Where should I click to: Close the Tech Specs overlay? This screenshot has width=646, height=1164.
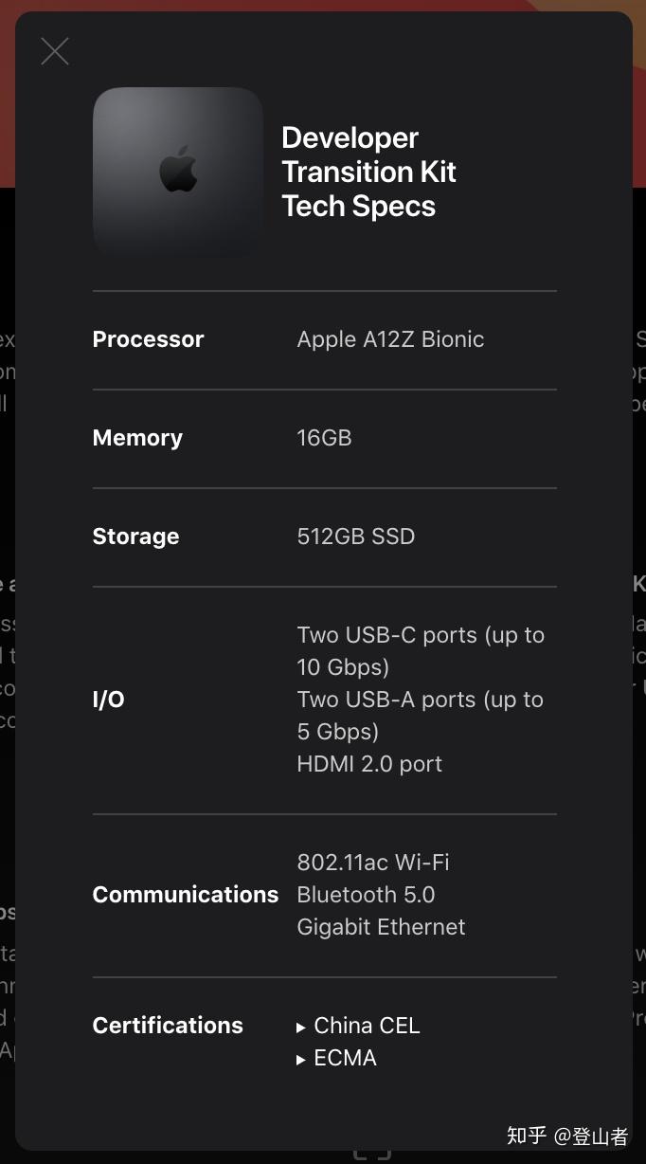point(55,51)
